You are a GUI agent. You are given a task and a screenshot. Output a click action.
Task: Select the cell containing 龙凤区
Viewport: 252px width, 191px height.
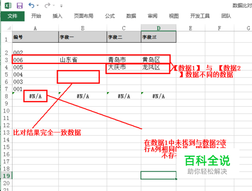[158, 67]
